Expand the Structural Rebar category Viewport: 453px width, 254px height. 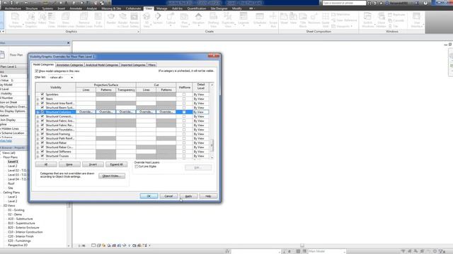[38, 143]
